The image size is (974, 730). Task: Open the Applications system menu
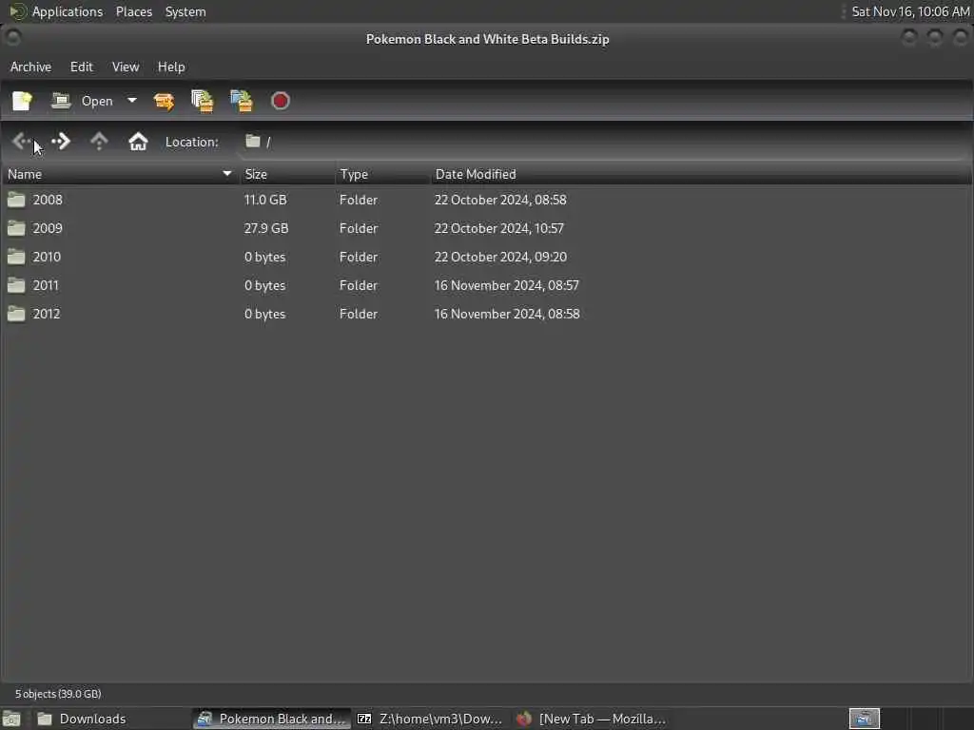56,11
